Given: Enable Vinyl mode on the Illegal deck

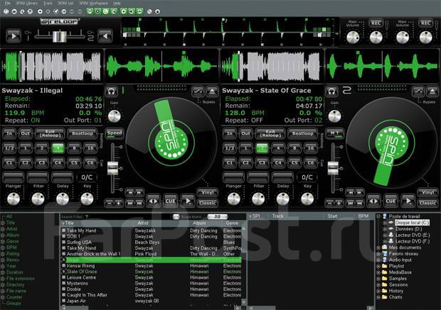Looking at the screenshot, I should 208,192.
